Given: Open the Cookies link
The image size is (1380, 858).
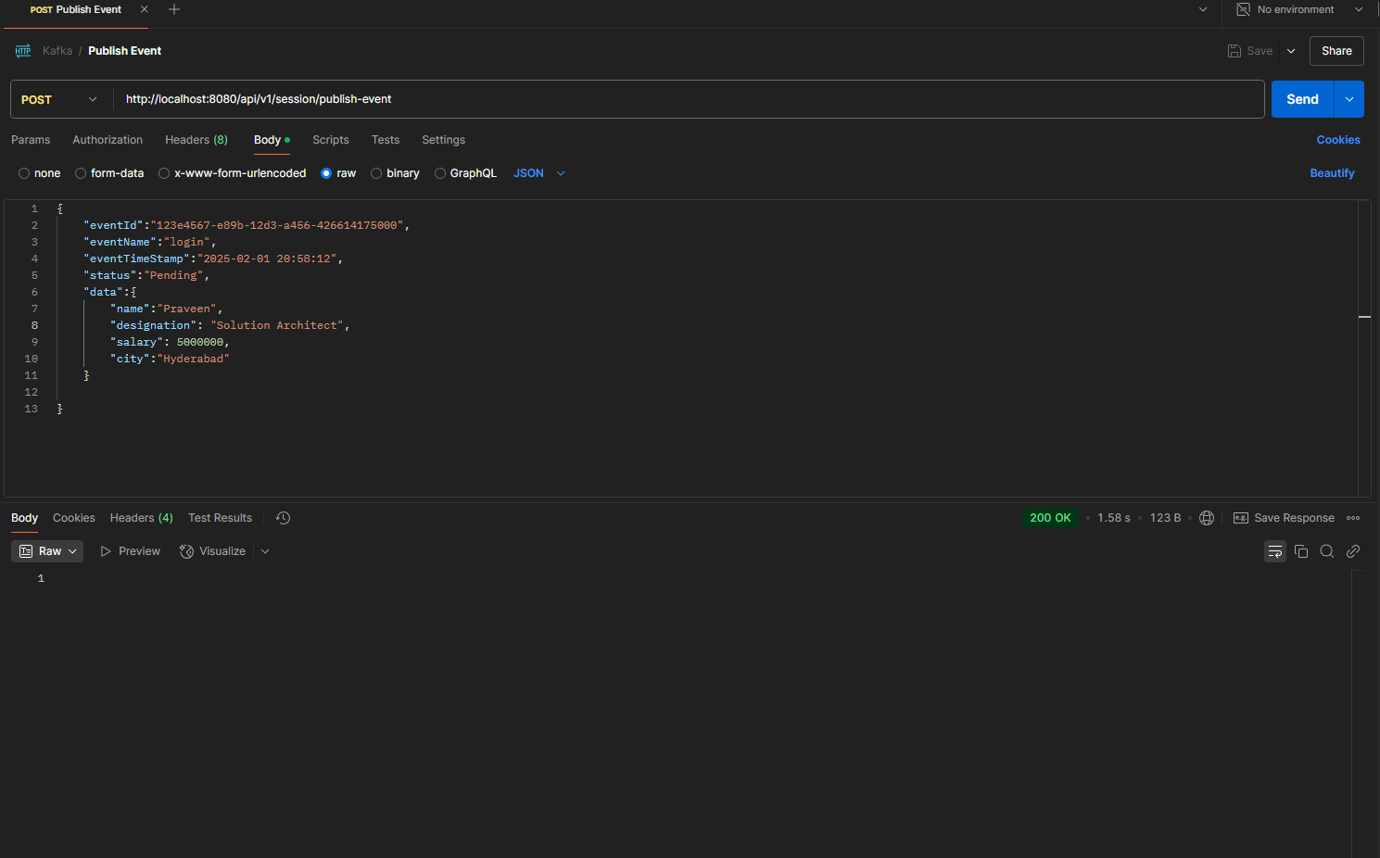Looking at the screenshot, I should (1338, 140).
